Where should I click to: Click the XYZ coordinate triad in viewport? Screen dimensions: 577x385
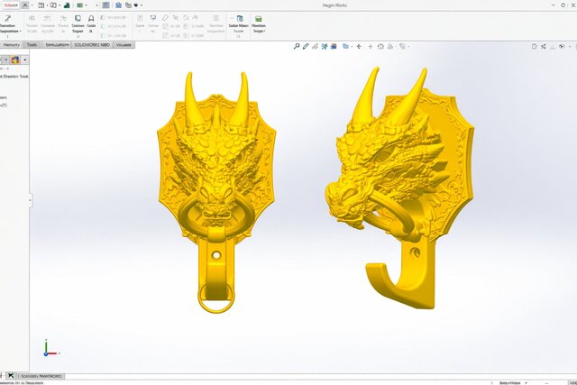click(48, 350)
